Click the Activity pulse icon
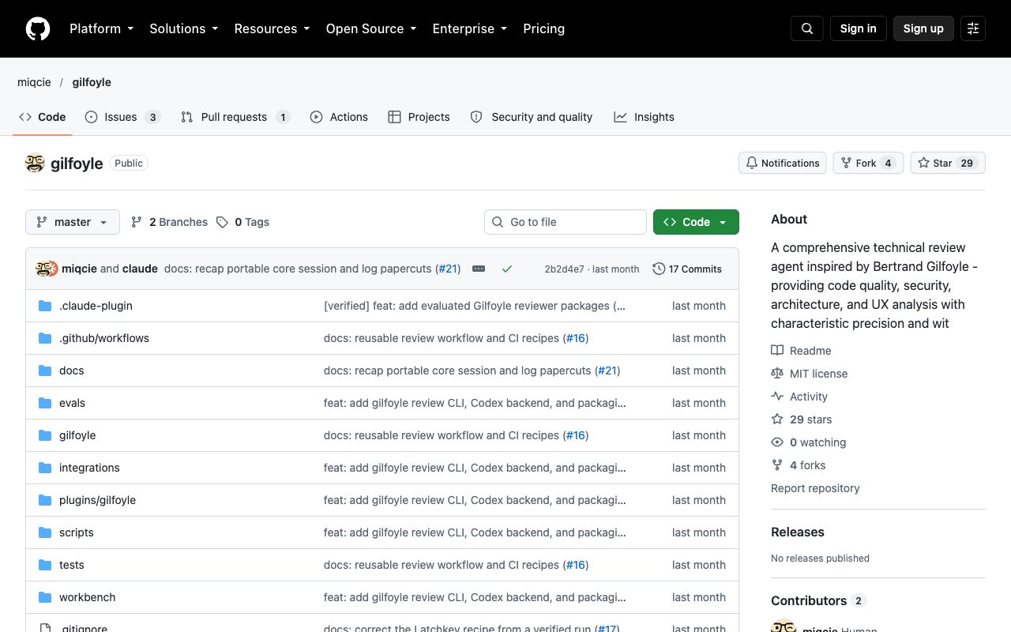 tap(777, 397)
